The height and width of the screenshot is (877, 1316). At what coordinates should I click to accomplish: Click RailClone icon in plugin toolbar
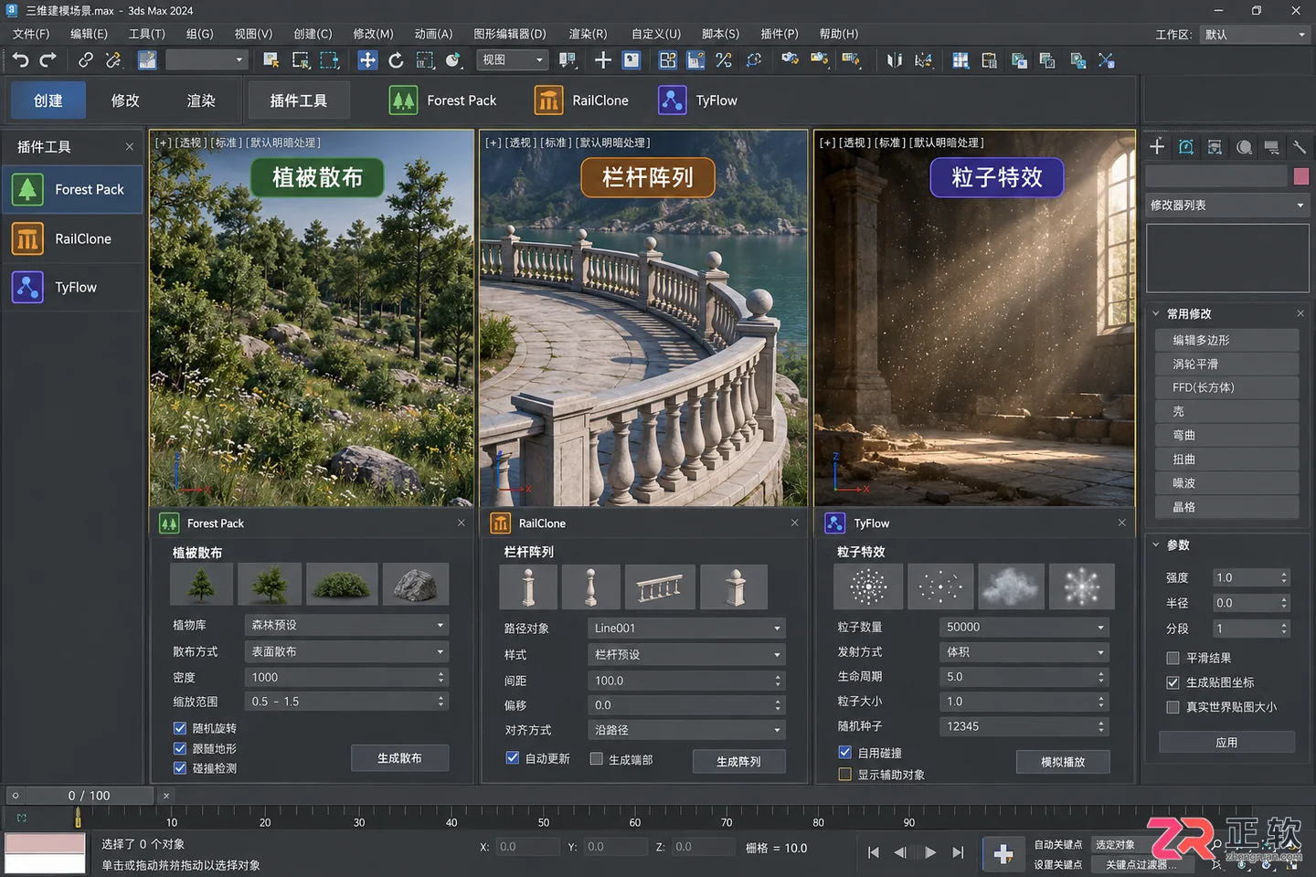pyautogui.click(x=548, y=100)
